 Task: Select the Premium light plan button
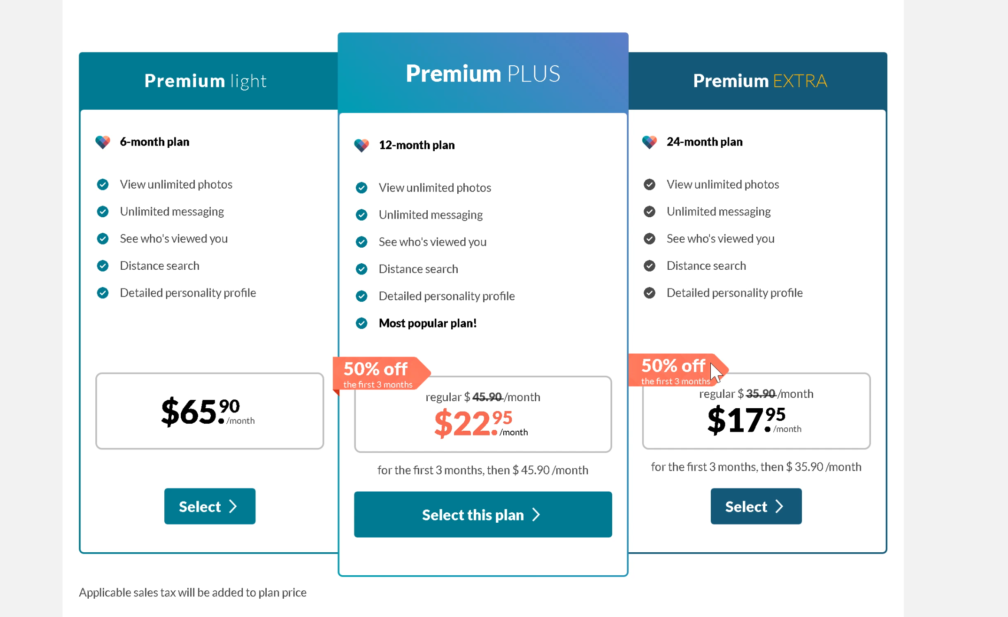point(210,506)
